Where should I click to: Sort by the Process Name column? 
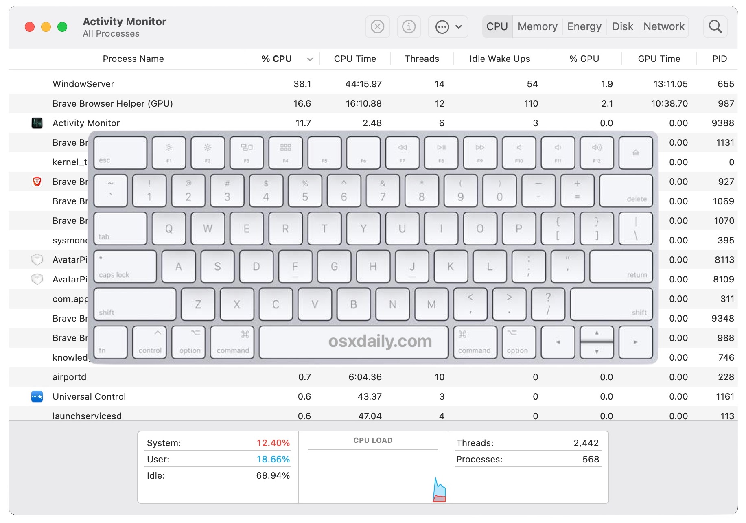pyautogui.click(x=133, y=59)
